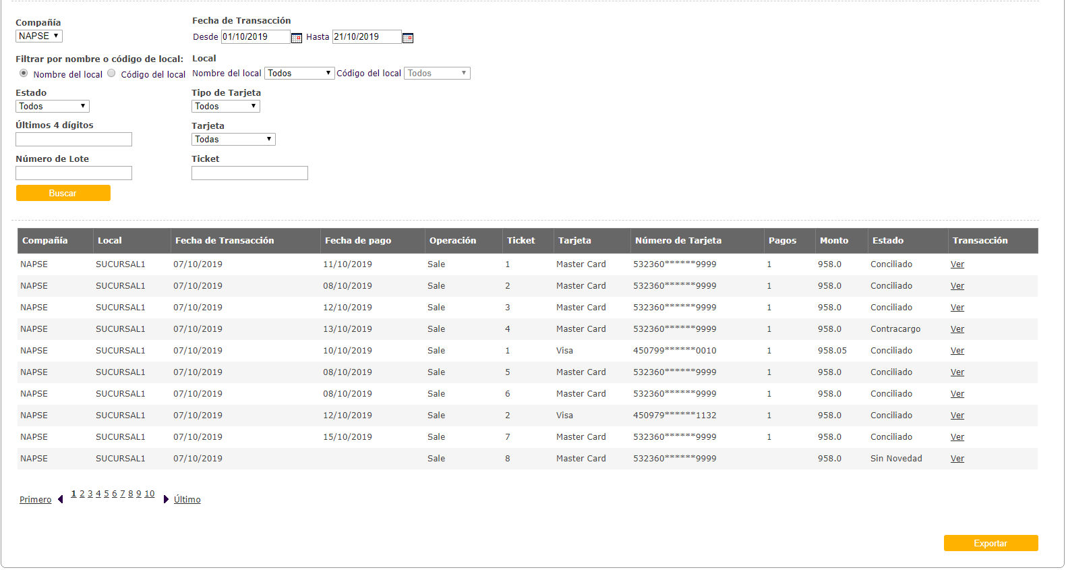Screen dimensions: 1066x570
Task: Select Código del local radio button
Action: tap(111, 74)
